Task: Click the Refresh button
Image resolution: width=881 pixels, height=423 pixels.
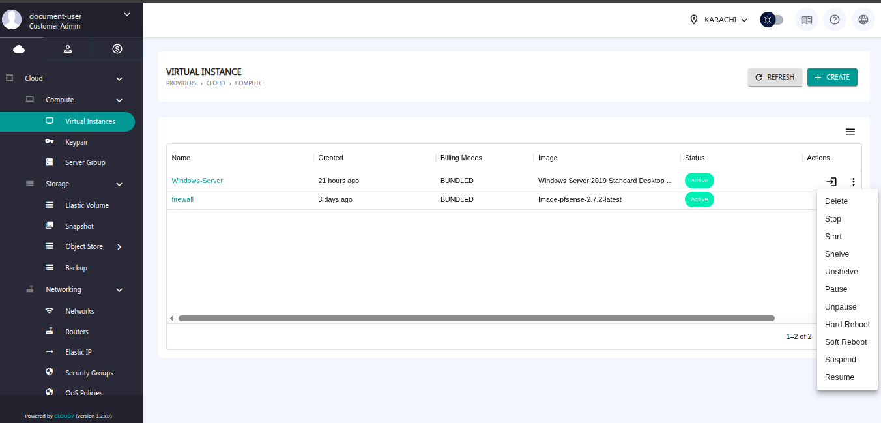Action: coord(775,77)
